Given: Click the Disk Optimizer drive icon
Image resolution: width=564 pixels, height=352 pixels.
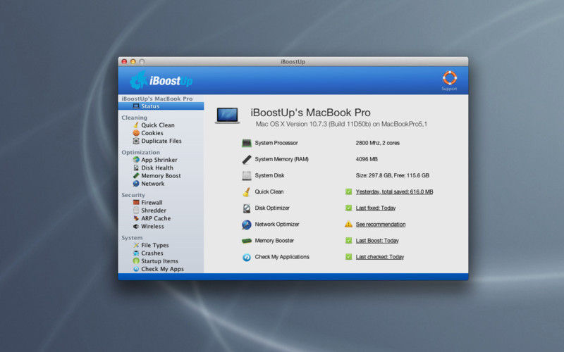Looking at the screenshot, I should tap(246, 208).
